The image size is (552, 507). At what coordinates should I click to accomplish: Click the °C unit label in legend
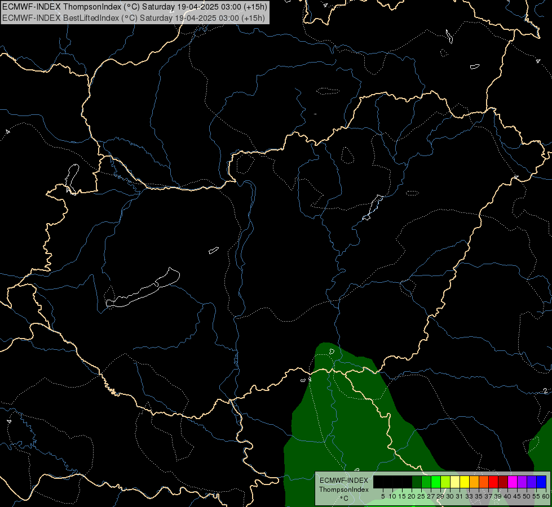pyautogui.click(x=345, y=499)
